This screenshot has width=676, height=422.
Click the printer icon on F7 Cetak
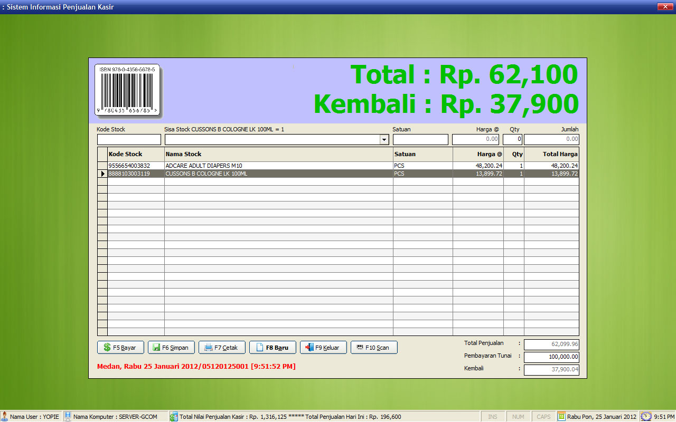(208, 348)
